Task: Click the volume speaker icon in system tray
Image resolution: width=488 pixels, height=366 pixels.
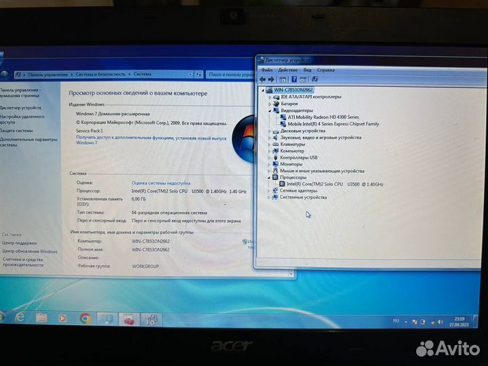Action: (x=441, y=322)
